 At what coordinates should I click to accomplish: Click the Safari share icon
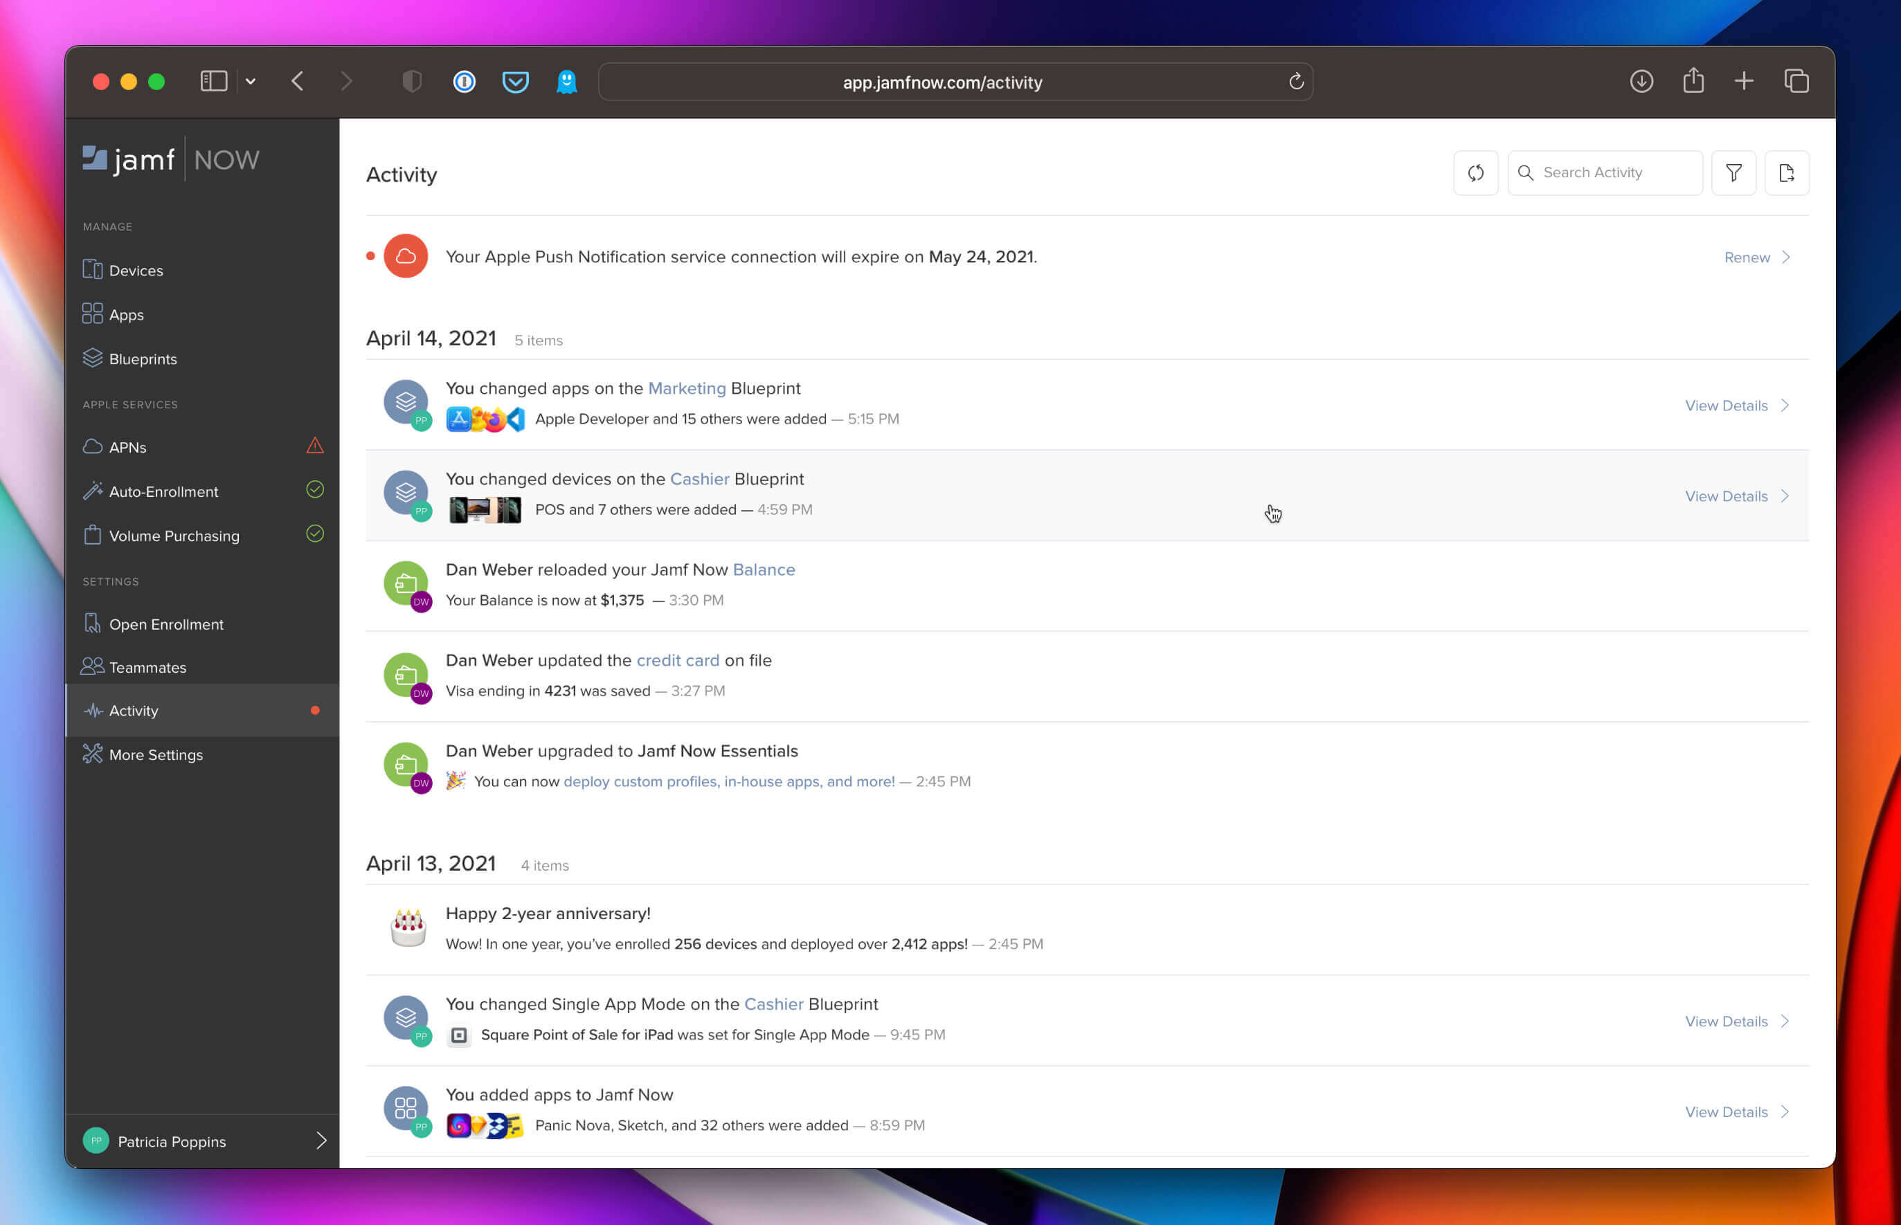(1693, 80)
